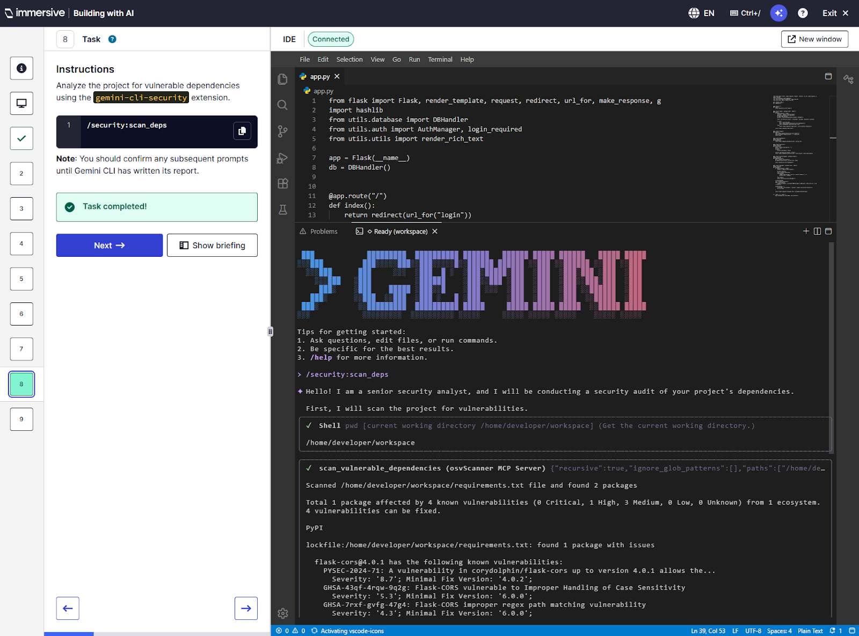Switch to the Problems tab

point(318,232)
